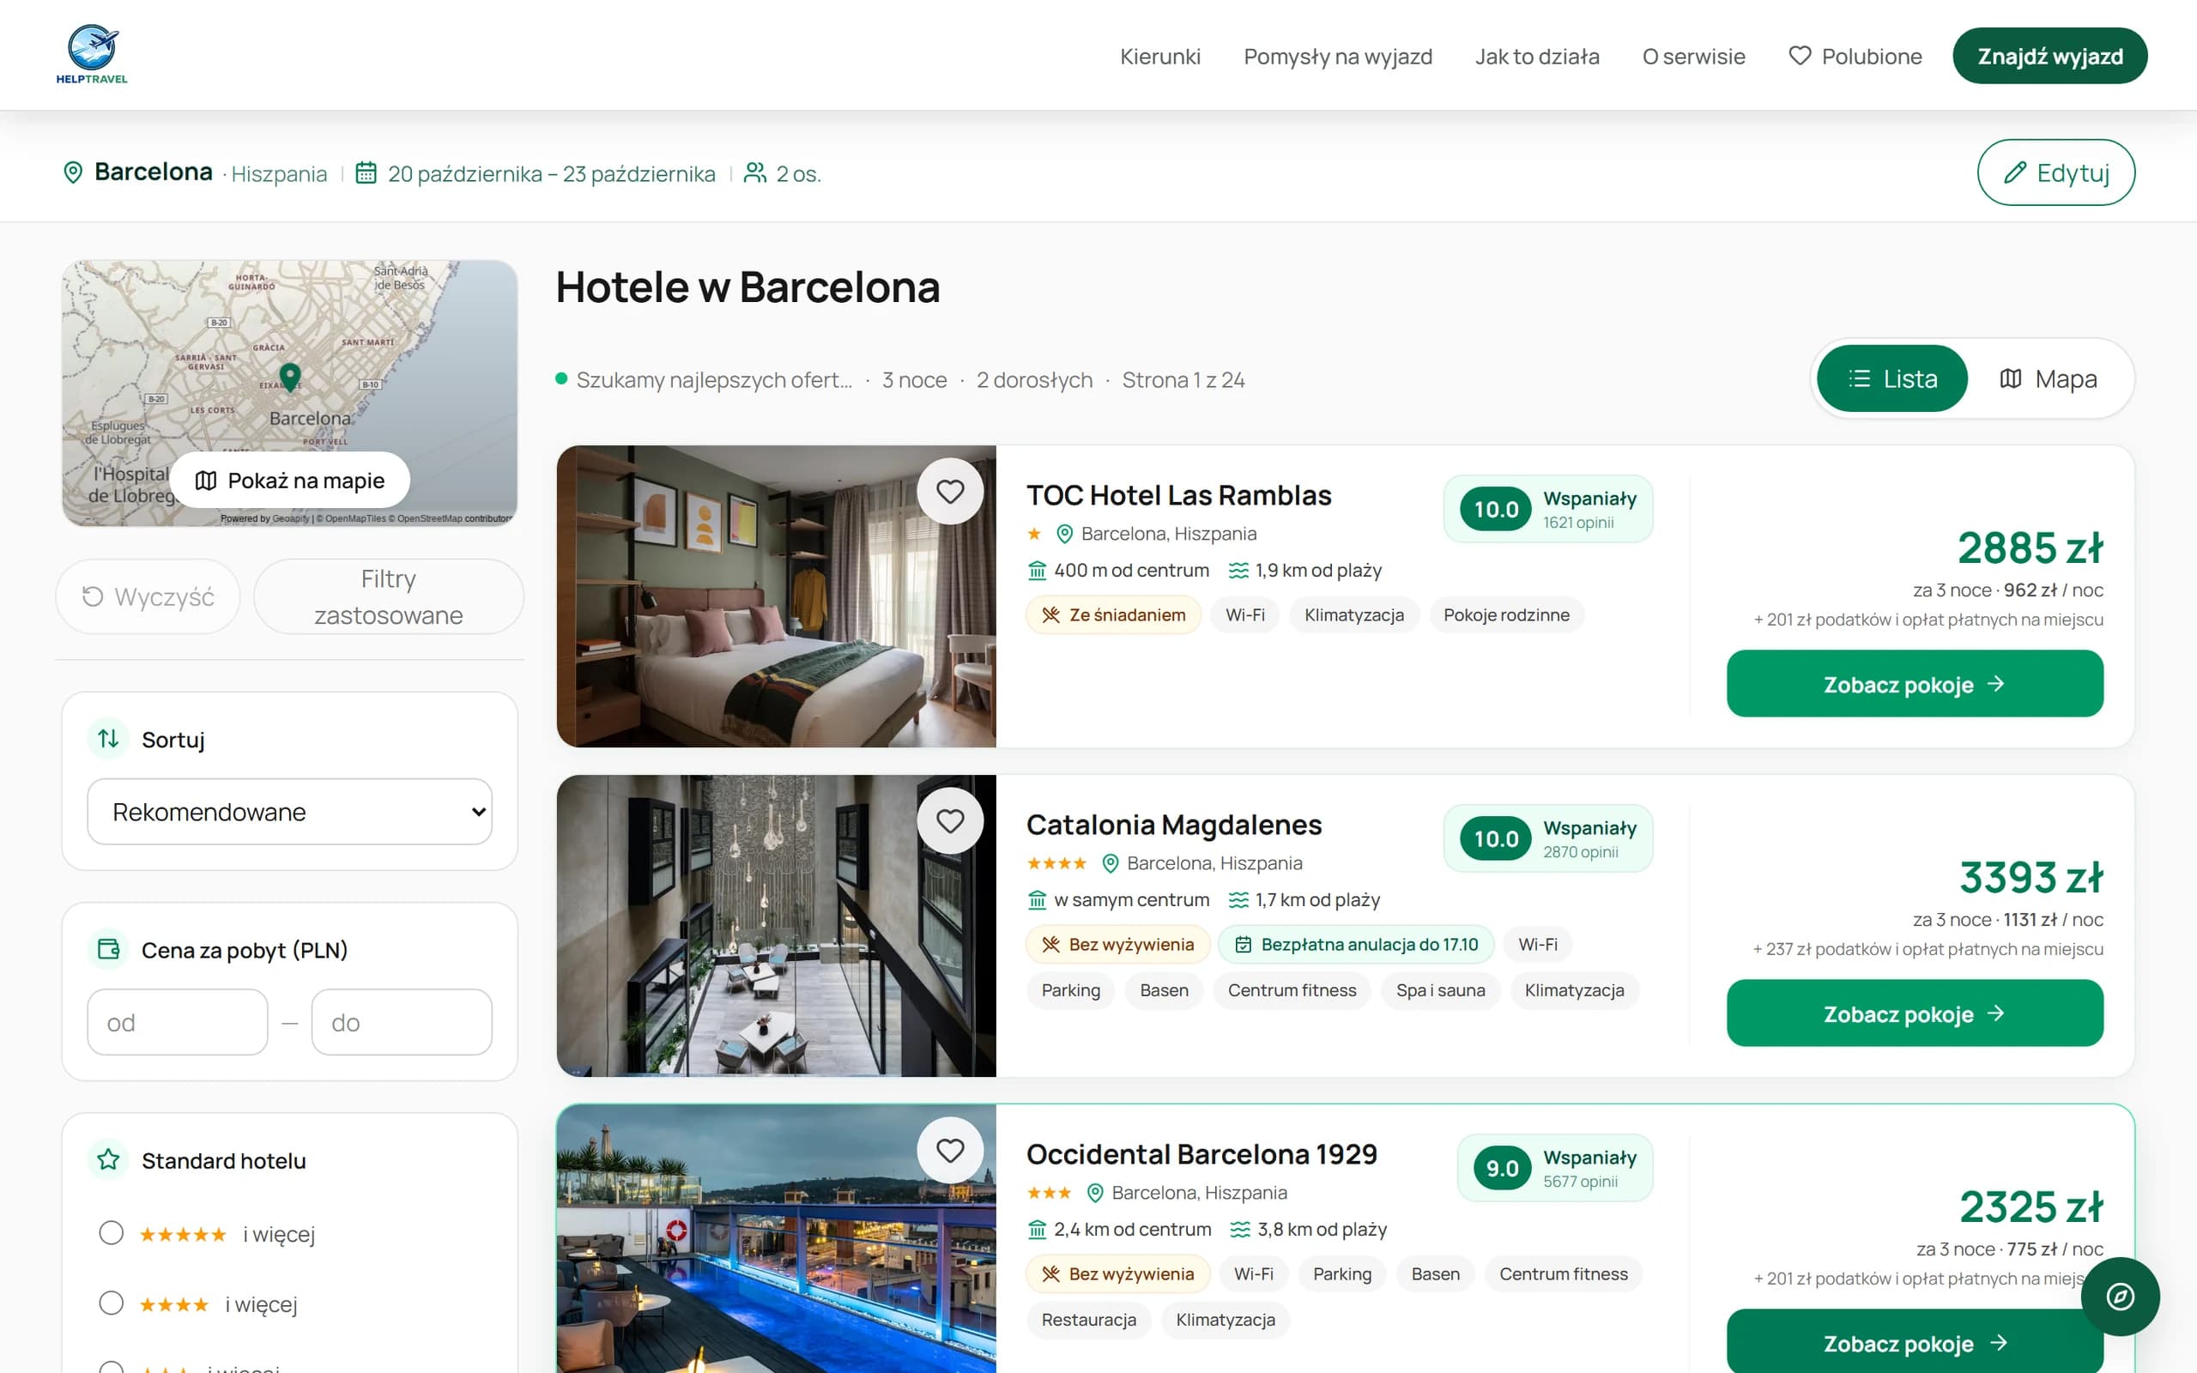Image resolution: width=2197 pixels, height=1373 pixels.
Task: Click Filtry zastosowane button
Action: pyautogui.click(x=389, y=596)
